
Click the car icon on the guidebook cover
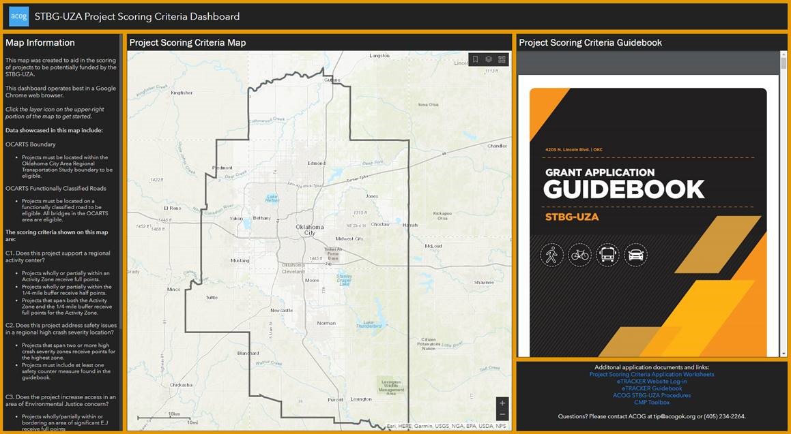point(635,255)
